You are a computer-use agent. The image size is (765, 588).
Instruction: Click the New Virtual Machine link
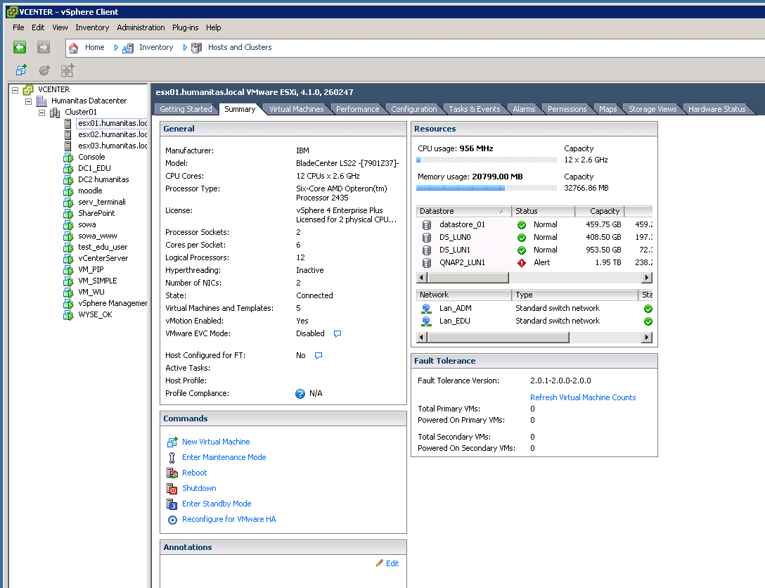point(216,442)
